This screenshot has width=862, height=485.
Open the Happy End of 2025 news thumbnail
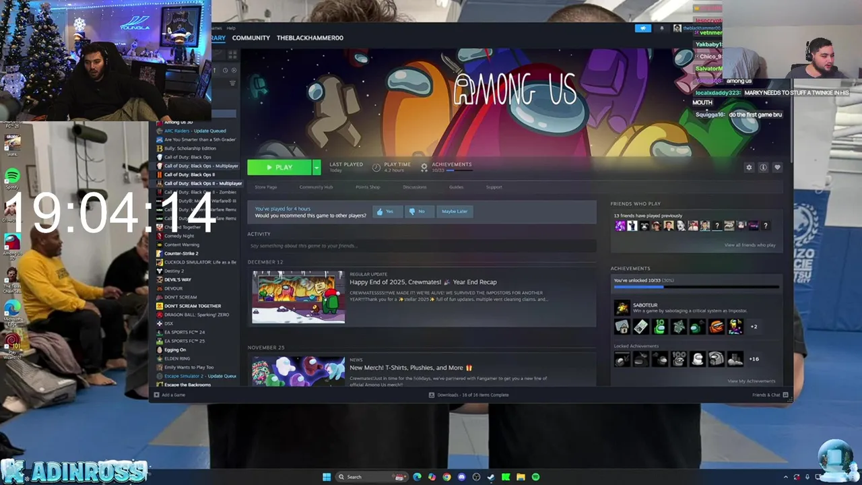click(x=298, y=297)
